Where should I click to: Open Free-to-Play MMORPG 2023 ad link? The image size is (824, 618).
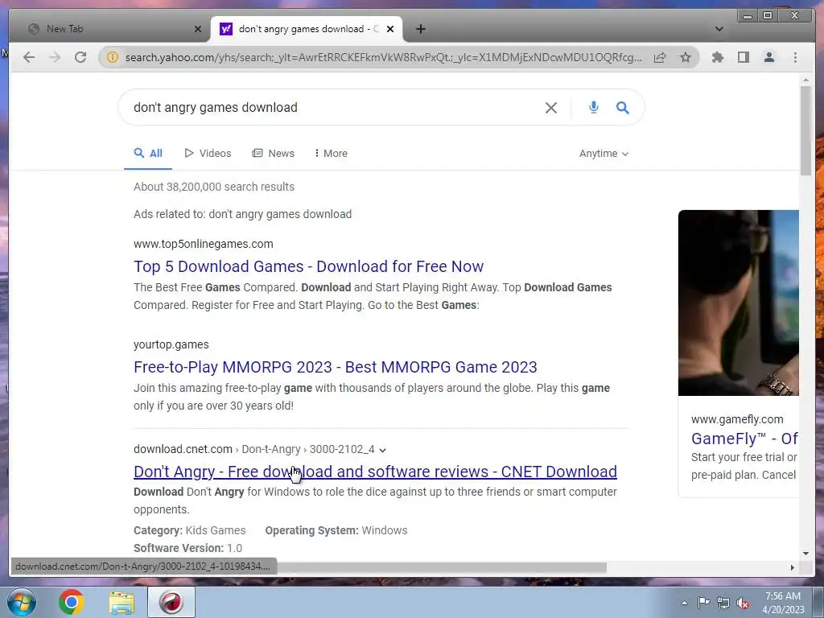(x=336, y=367)
